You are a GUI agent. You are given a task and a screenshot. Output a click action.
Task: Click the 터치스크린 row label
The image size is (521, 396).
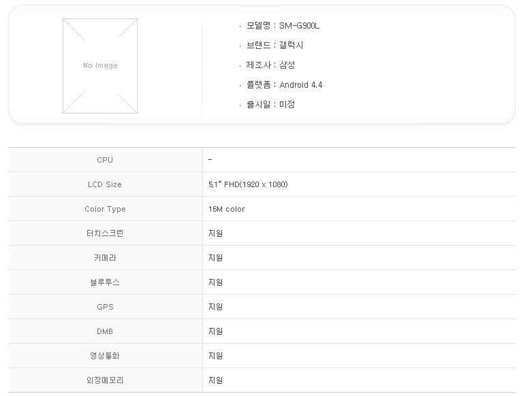105,233
